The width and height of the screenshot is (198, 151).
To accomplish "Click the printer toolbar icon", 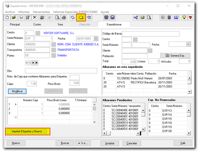I will (x=64, y=18).
